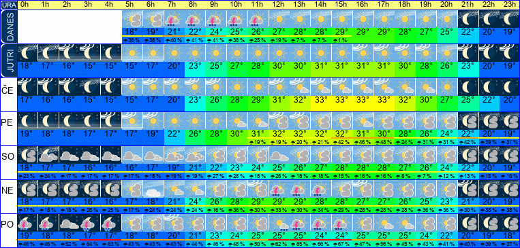Viewport: 520px width, 248px height.
Task: Click the SO row day label
Action: click(8, 157)
